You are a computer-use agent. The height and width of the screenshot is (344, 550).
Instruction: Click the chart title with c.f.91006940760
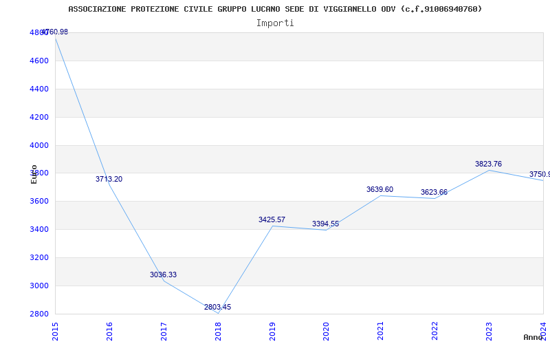click(275, 9)
